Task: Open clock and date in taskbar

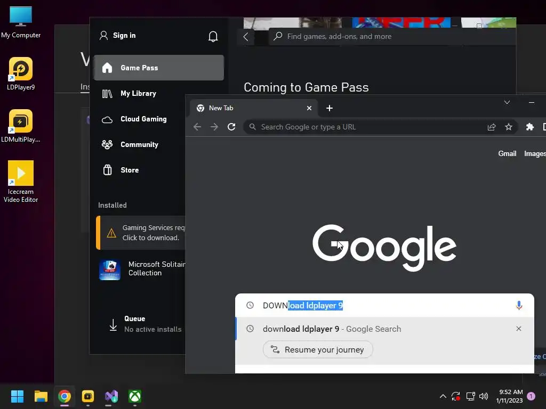Action: pyautogui.click(x=509, y=396)
